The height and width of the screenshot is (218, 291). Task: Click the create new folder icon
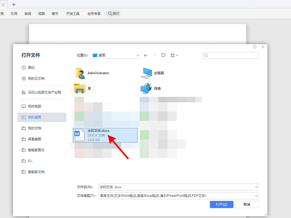pyautogui.click(x=163, y=56)
